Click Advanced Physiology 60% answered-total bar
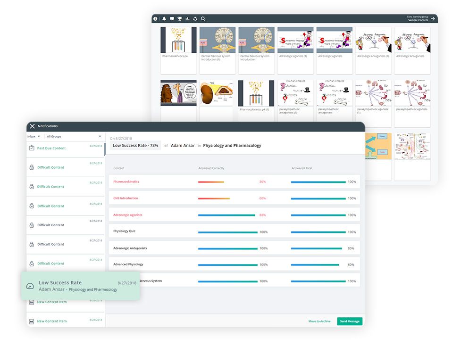 [x=315, y=265]
